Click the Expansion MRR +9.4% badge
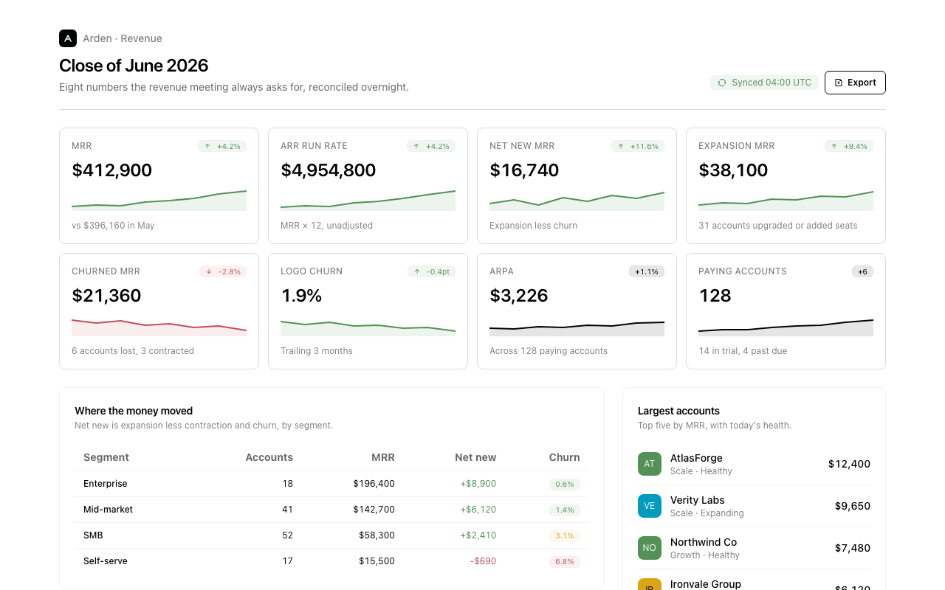 coord(849,146)
